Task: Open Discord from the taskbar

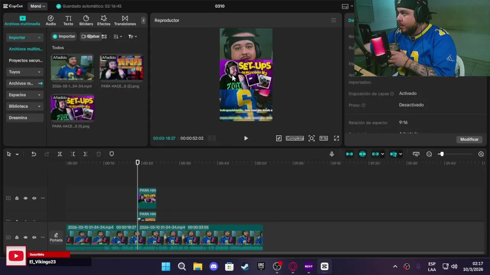Action: pos(213,267)
